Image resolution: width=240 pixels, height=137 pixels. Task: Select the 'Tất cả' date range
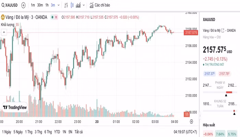point(79,132)
